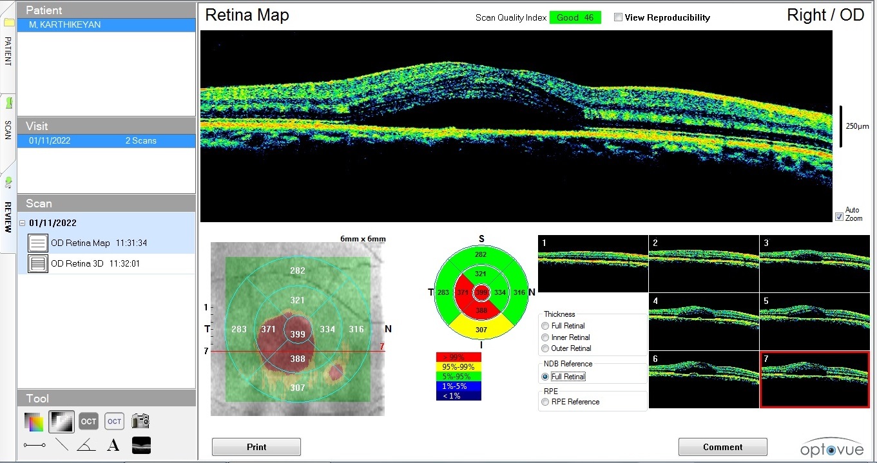
Task: Select B-scan thumbnail number 4
Action: [x=704, y=321]
